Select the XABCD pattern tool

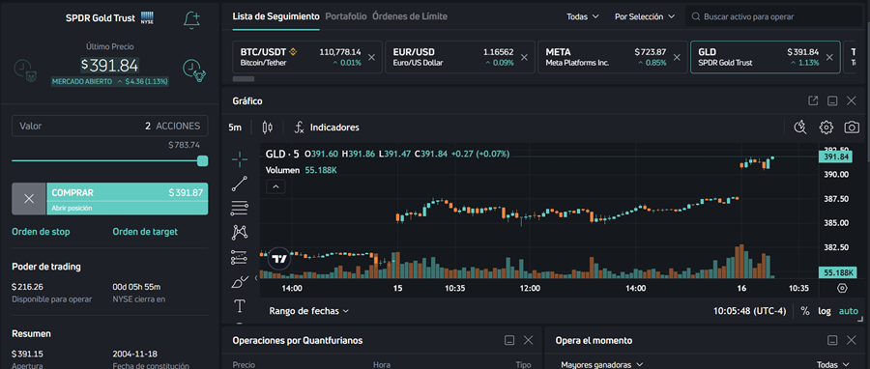(x=240, y=233)
